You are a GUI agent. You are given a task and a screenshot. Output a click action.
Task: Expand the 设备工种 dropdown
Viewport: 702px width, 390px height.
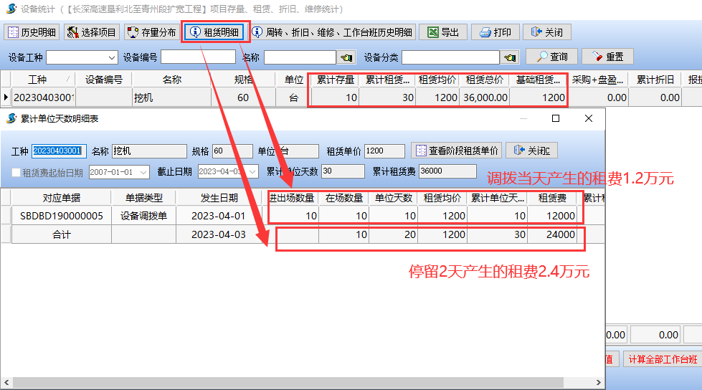112,57
